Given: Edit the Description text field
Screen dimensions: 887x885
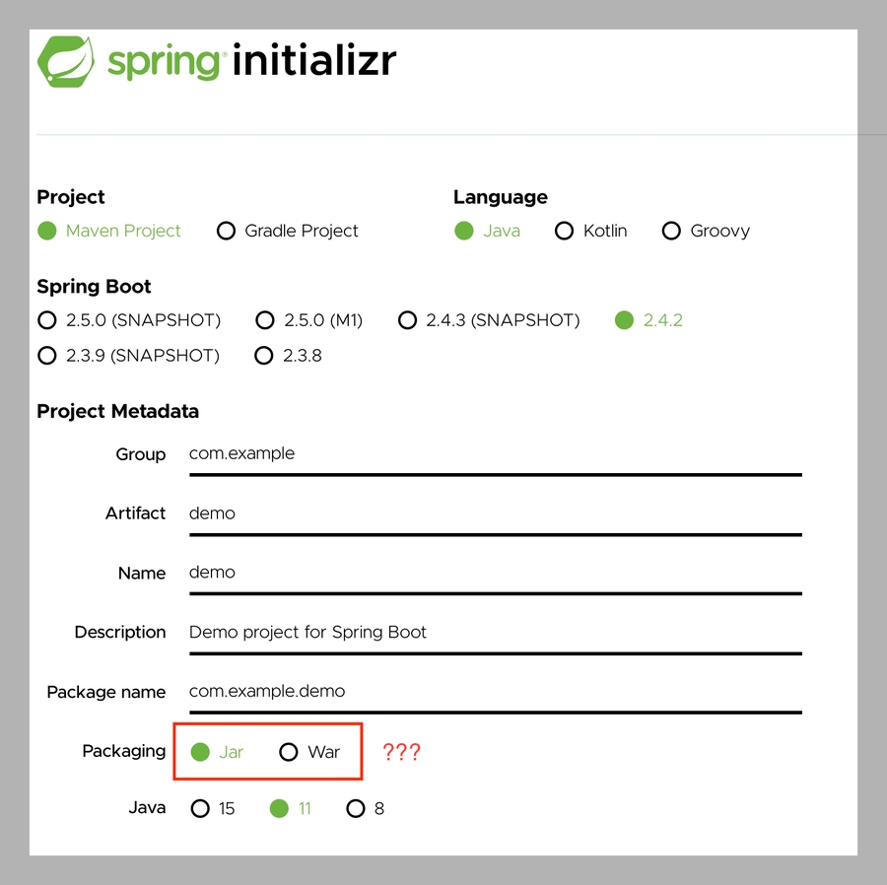Looking at the screenshot, I should 495,633.
